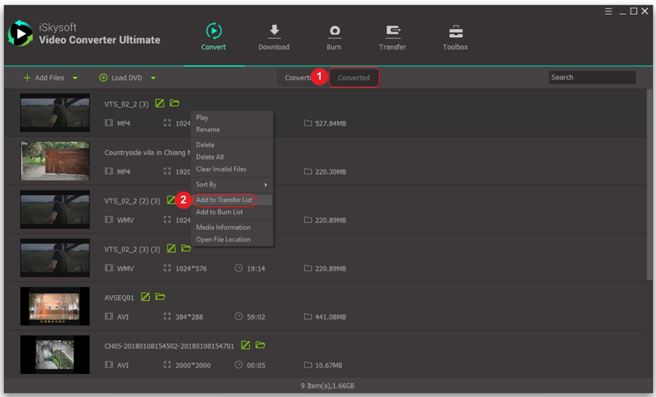This screenshot has height=397, width=656.
Task: Select Media Information in context menu
Action: click(x=223, y=227)
